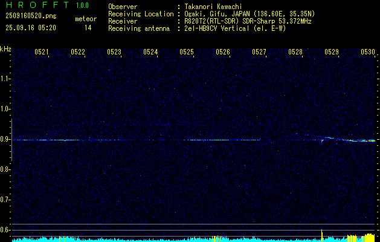This screenshot has width=380, height=242.
Task: Click the meteor count 14
Action: [x=88, y=28]
